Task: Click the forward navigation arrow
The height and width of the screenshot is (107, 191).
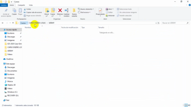Action: (x=7, y=23)
